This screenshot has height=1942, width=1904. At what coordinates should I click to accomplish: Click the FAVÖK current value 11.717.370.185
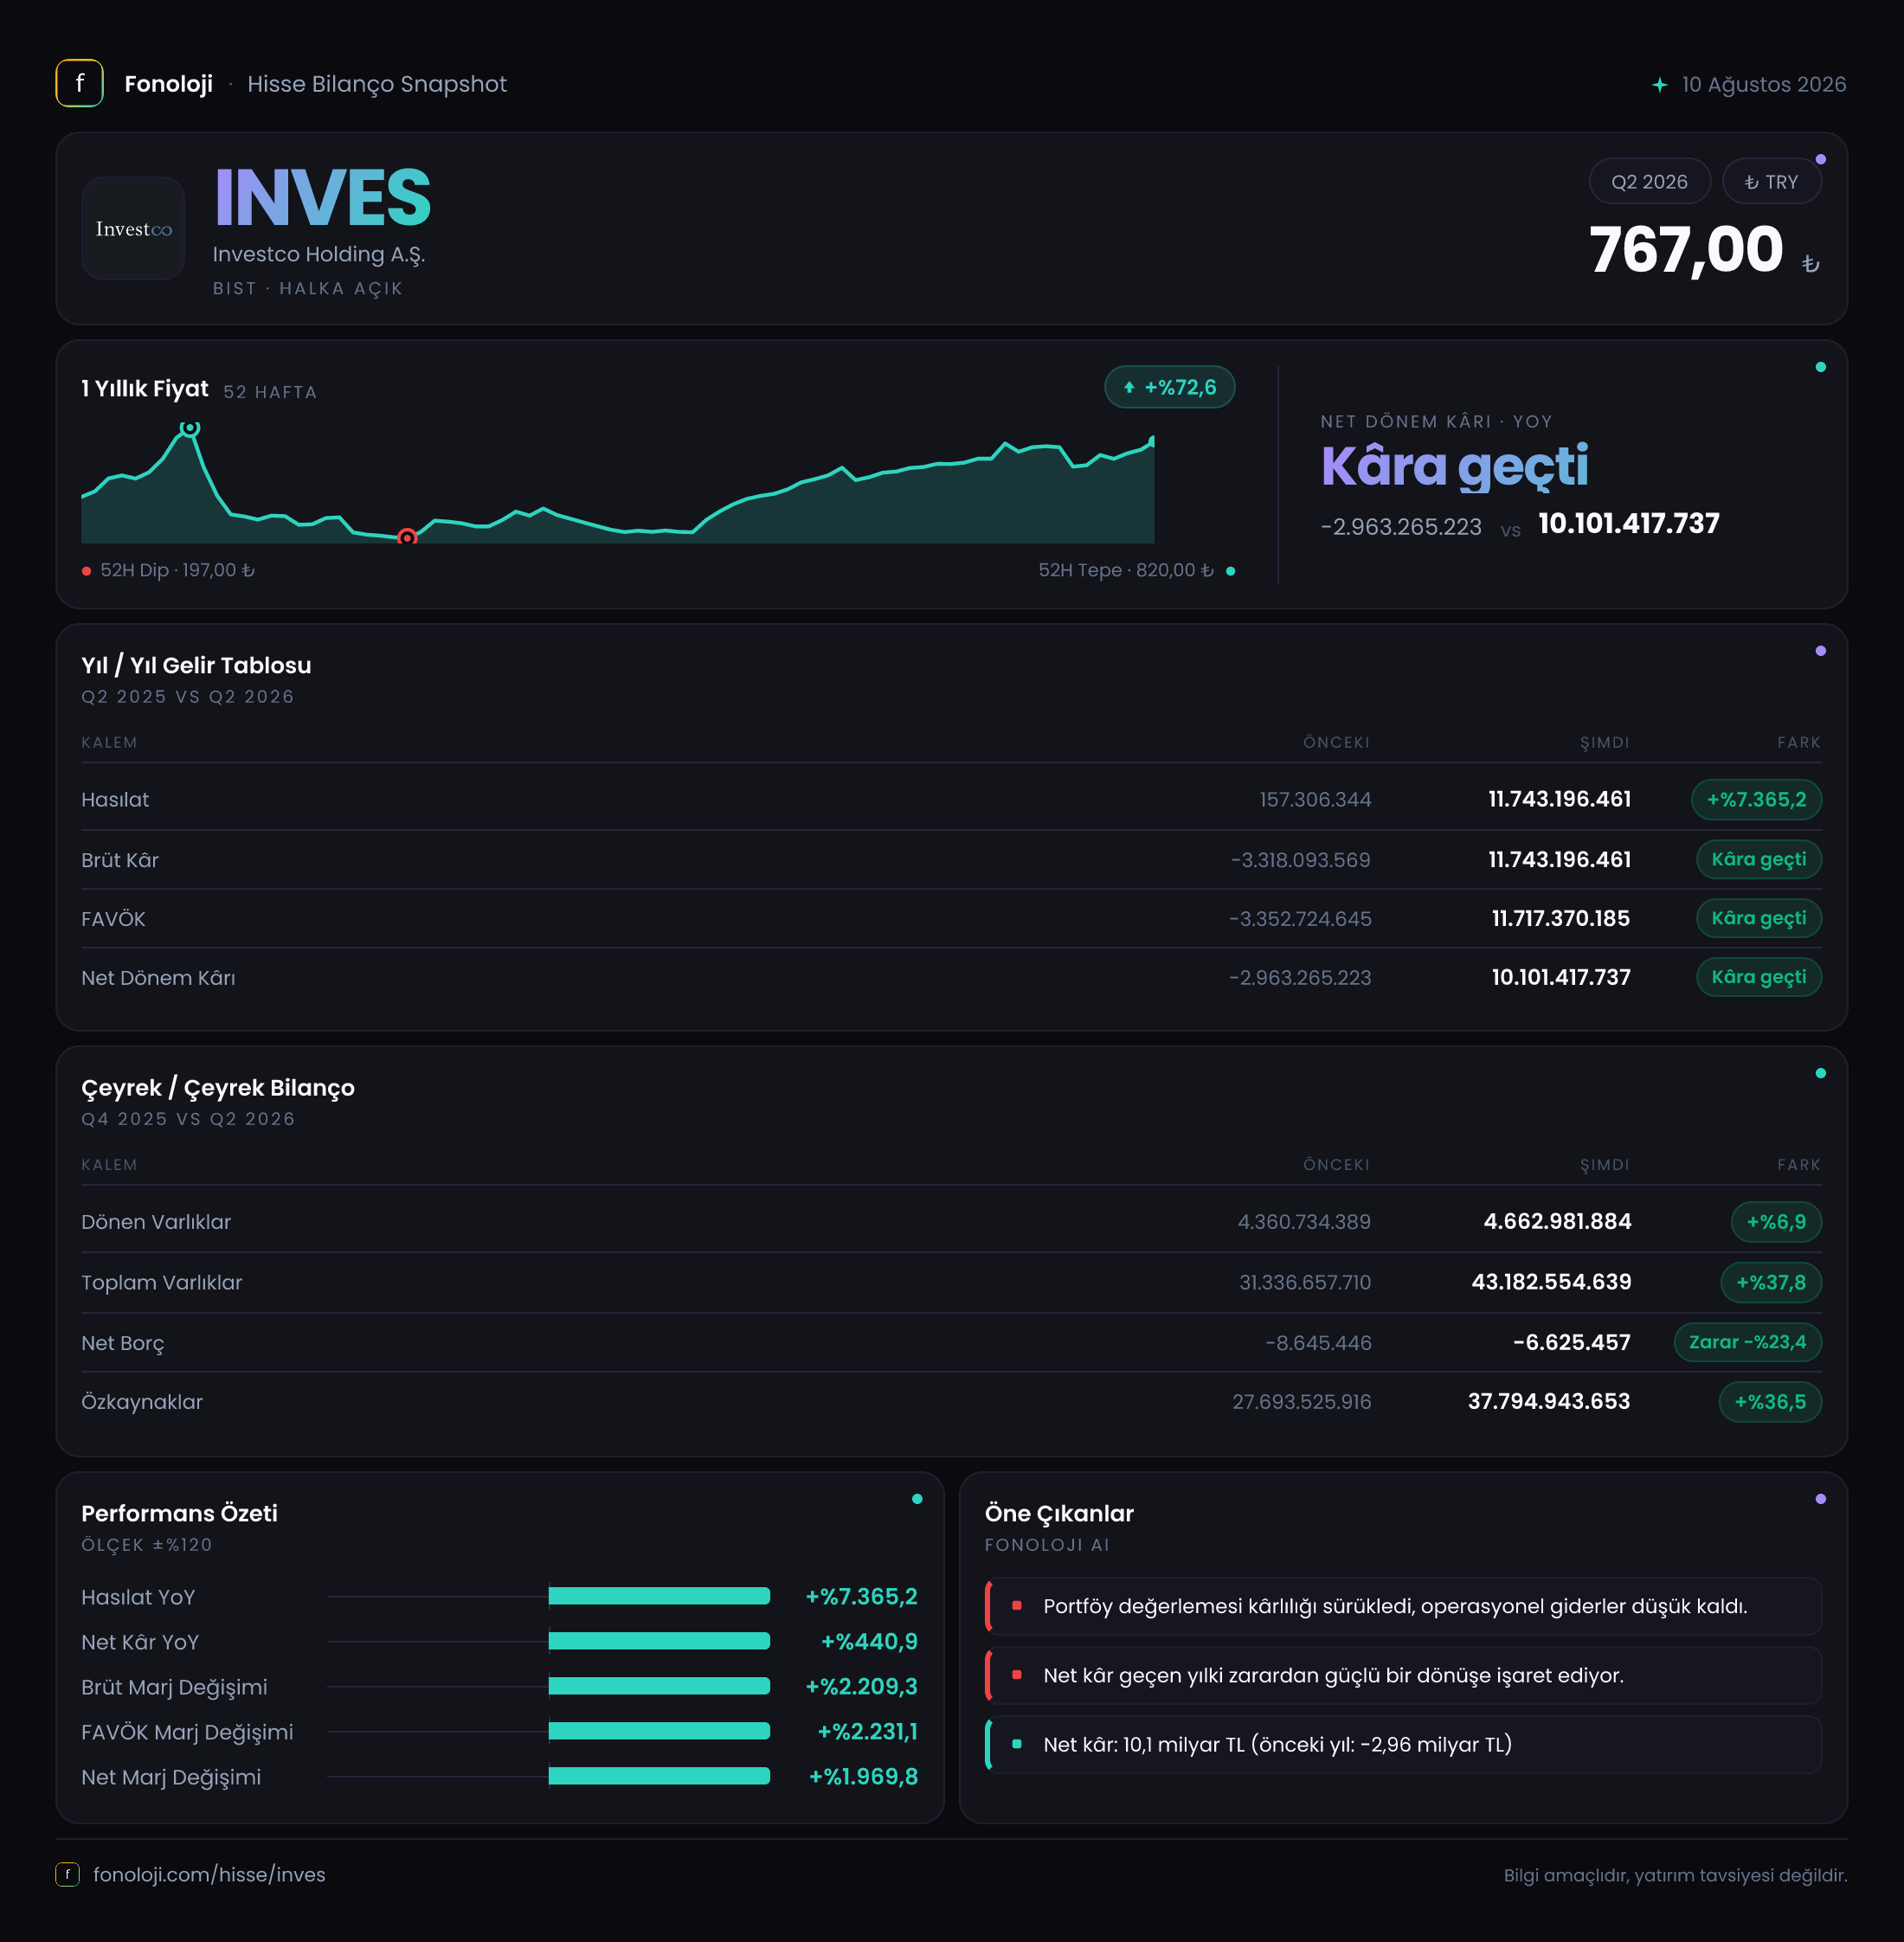point(1560,918)
